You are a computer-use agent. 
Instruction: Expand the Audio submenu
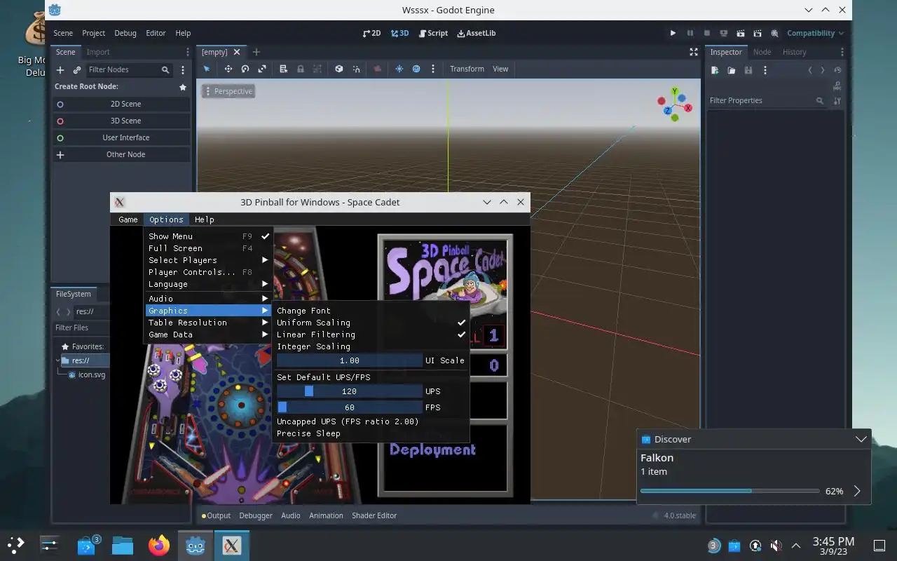click(x=208, y=299)
